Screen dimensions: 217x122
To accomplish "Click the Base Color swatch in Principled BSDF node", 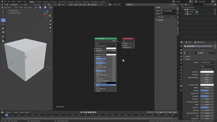I will click(x=111, y=48).
